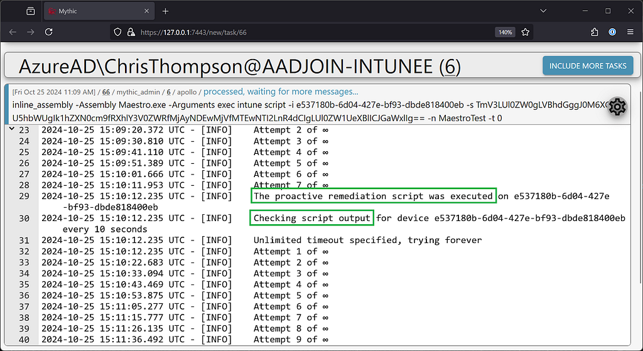Viewport: 643px width, 351px height.
Task: Open the browser extensions menu
Action: point(595,32)
